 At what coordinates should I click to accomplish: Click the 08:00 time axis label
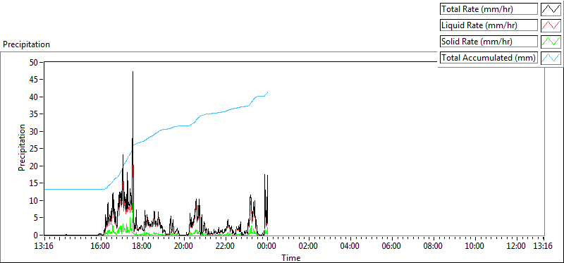pos(434,246)
